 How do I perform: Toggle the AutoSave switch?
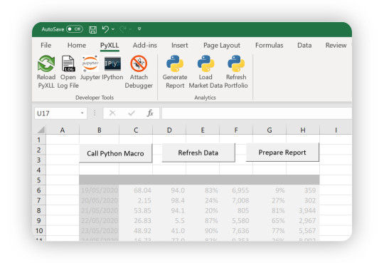point(75,29)
